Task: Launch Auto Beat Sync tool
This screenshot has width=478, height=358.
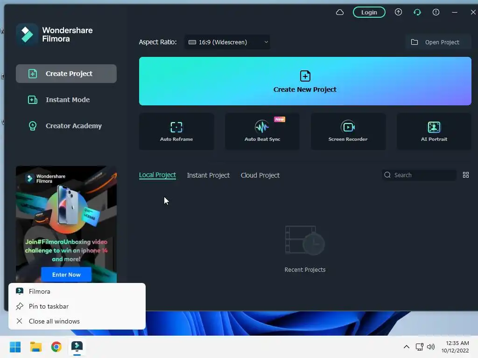Action: click(x=262, y=131)
